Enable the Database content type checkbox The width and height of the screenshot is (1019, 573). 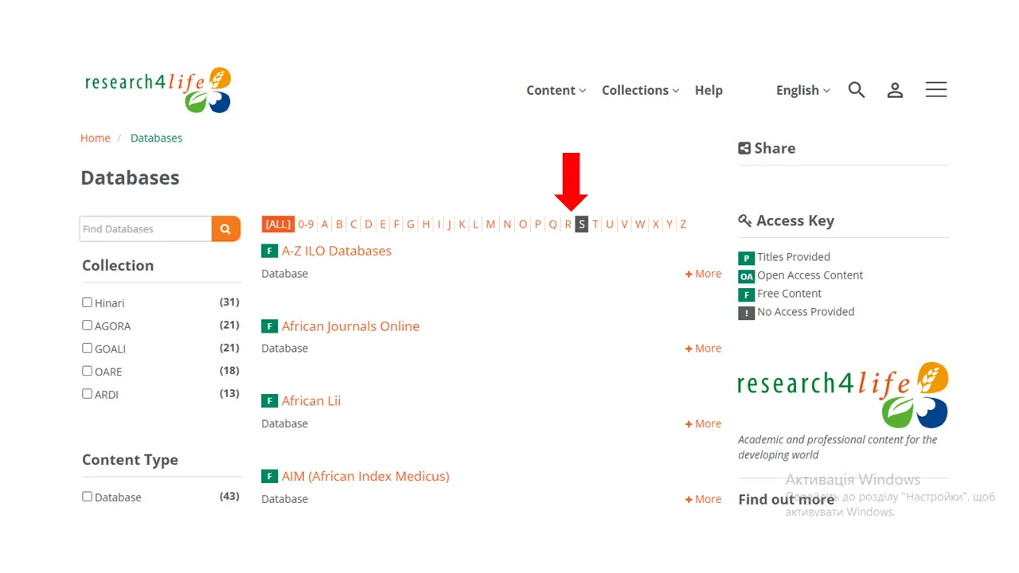[87, 496]
